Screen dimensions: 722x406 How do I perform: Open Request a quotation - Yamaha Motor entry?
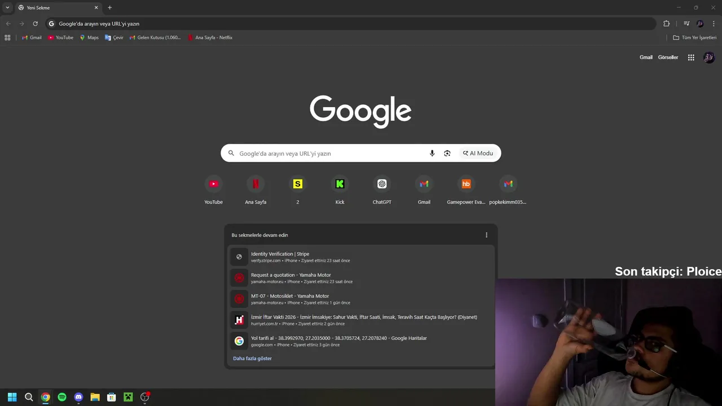(361, 278)
